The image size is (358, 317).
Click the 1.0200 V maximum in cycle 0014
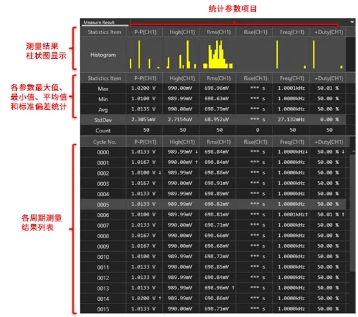pos(143,298)
